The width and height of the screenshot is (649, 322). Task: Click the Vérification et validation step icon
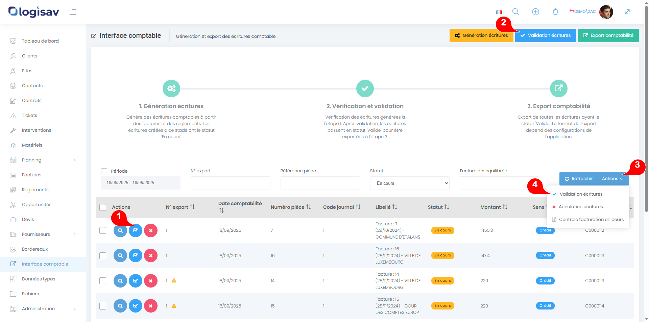coord(365,89)
